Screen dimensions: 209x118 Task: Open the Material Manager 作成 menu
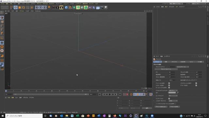tap(9, 98)
